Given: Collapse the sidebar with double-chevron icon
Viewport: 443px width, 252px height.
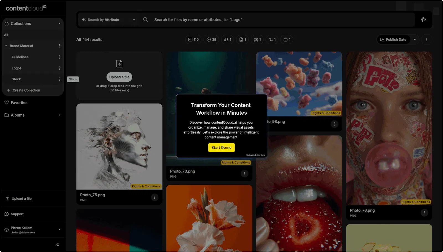Looking at the screenshot, I should coord(58,245).
